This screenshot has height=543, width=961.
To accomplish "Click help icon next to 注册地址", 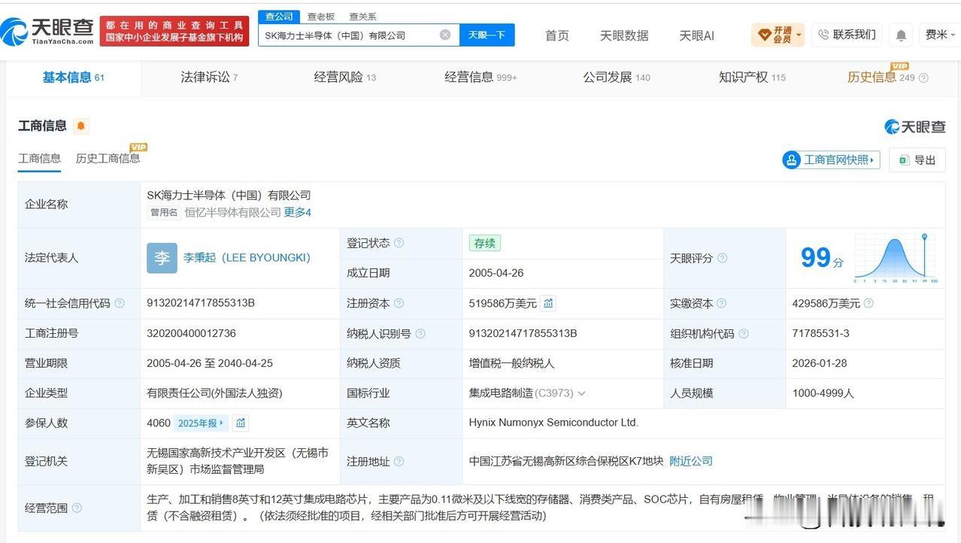I will click(399, 461).
